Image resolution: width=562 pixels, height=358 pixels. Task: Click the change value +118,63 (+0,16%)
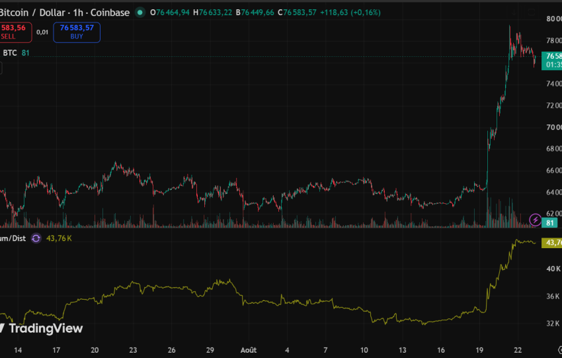(x=350, y=13)
